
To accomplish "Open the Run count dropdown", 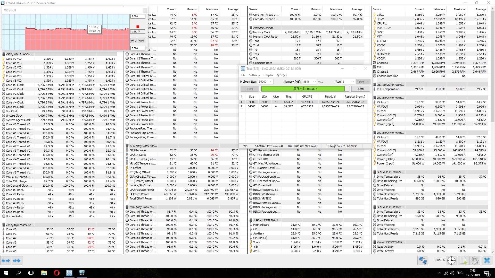I will click(x=352, y=82).
